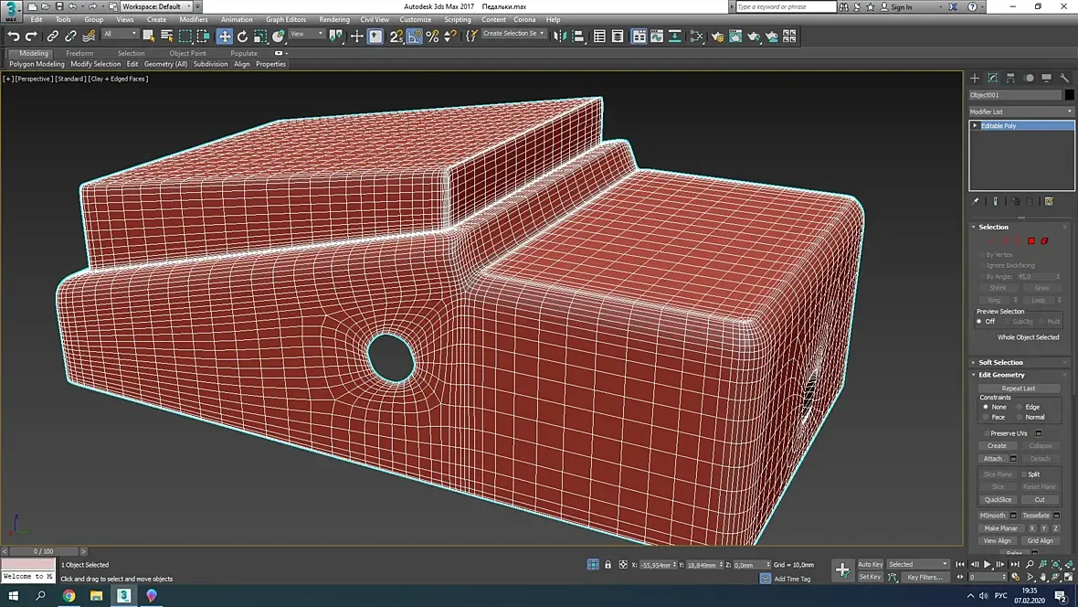Activate the Select and Move tool

tap(224, 37)
